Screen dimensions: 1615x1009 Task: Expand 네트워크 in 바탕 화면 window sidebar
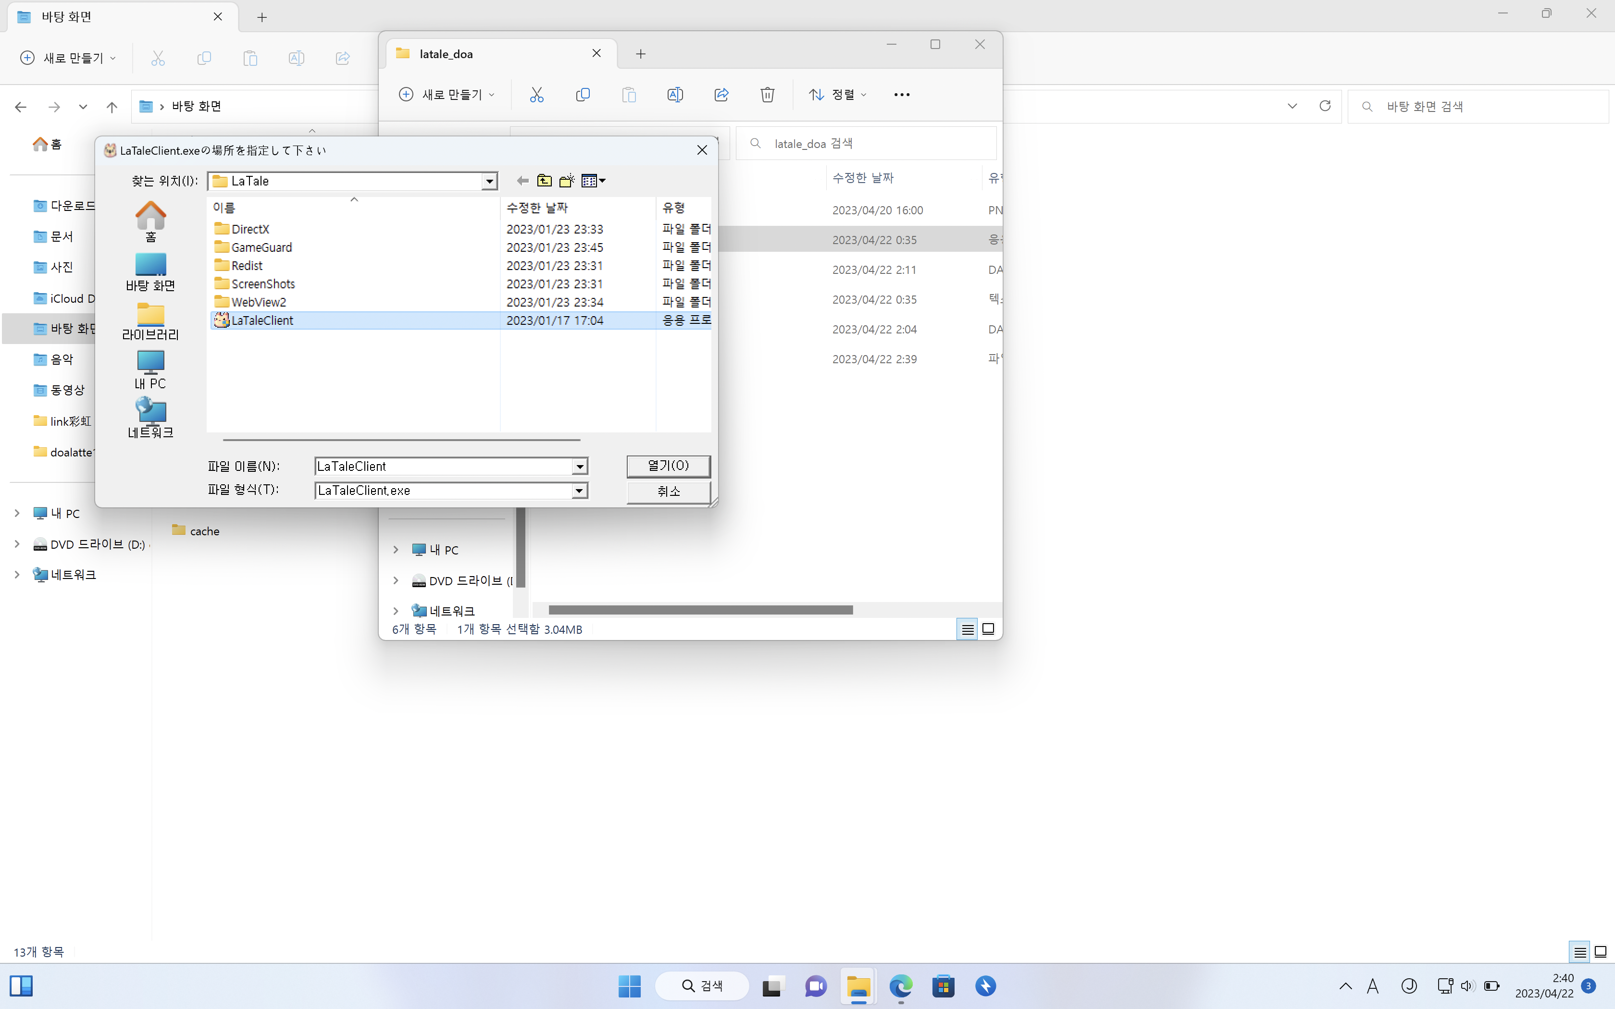17,575
